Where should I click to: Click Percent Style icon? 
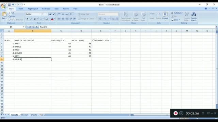105,19
